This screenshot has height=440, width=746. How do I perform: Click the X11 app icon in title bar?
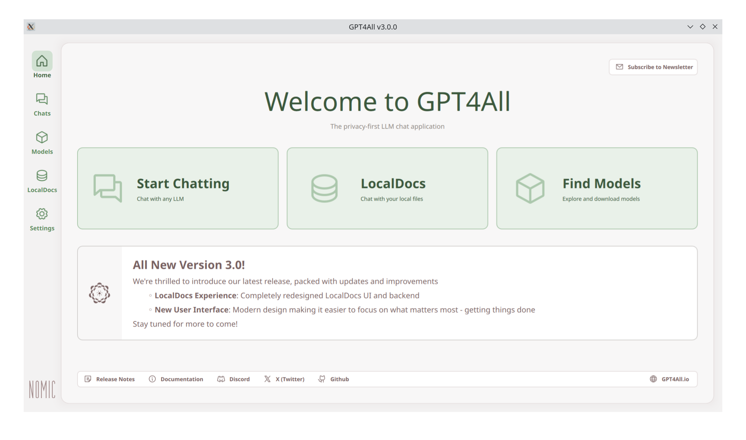[31, 27]
